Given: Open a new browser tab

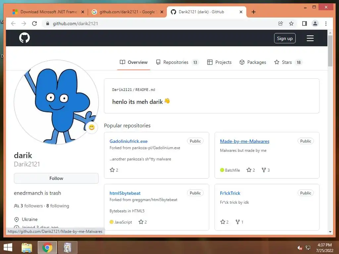Looking at the screenshot, I should click(254, 12).
